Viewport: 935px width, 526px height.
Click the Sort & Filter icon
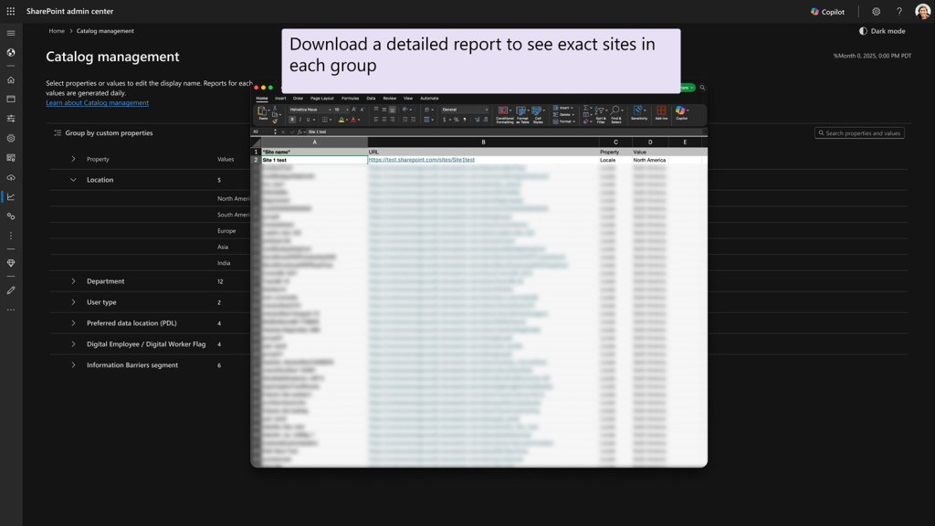point(600,110)
